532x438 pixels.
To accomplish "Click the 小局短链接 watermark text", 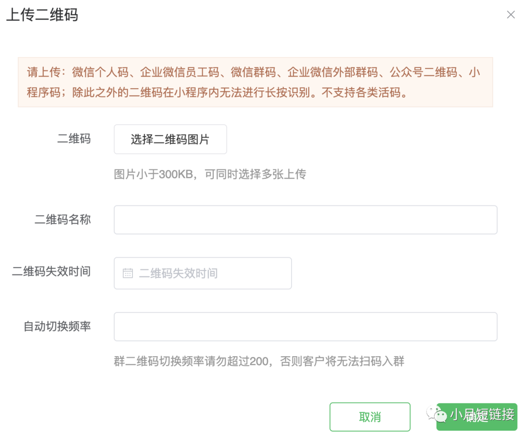I will pos(482,414).
